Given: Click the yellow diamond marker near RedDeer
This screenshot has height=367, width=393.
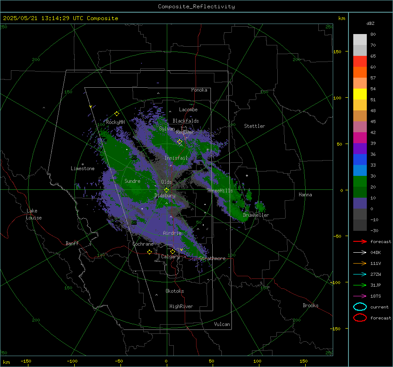Looking at the screenshot, I should coord(179,142).
